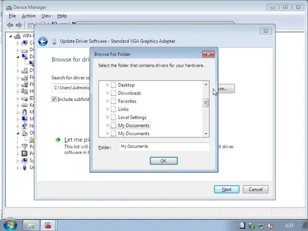Select the USB controllers plug icon
This screenshot has height=231, width=308.
coord(25,167)
